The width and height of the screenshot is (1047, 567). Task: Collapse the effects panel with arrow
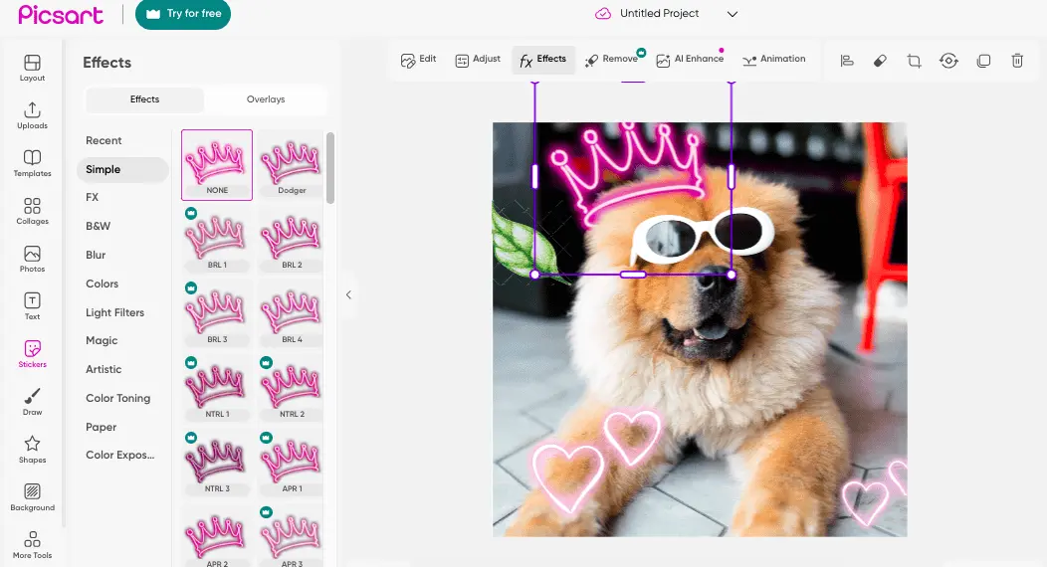(x=348, y=294)
